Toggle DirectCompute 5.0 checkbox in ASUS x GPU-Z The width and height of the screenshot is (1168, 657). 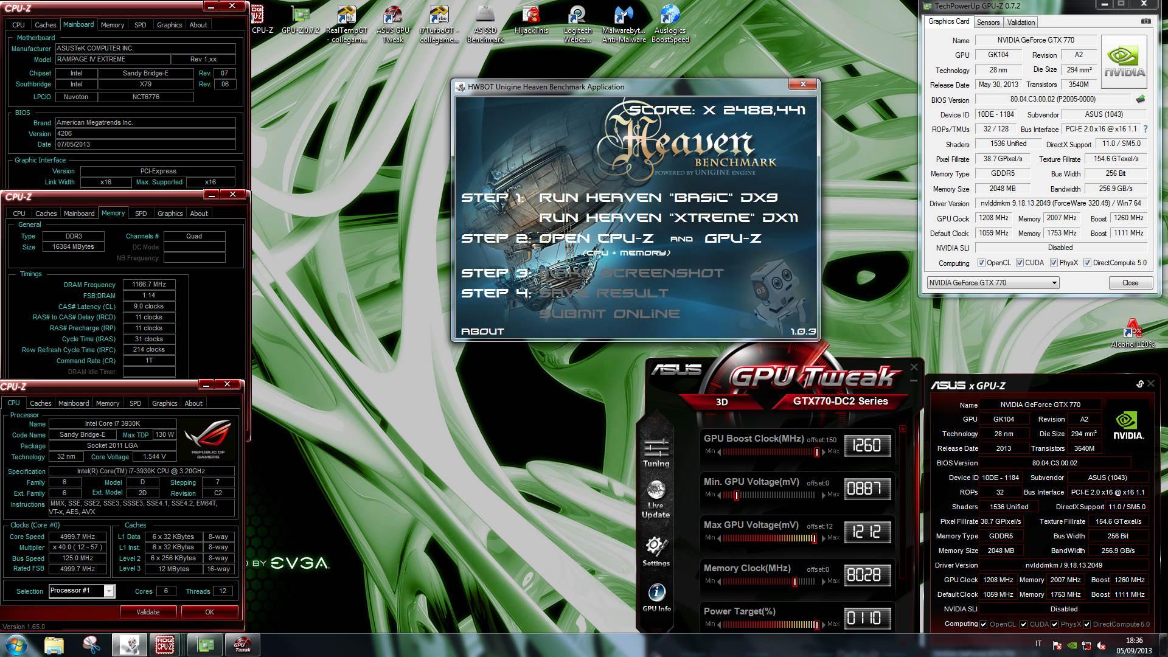click(1086, 624)
